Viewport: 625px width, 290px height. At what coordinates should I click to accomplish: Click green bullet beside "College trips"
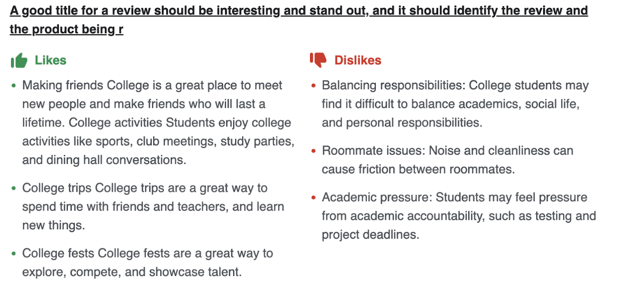14,189
